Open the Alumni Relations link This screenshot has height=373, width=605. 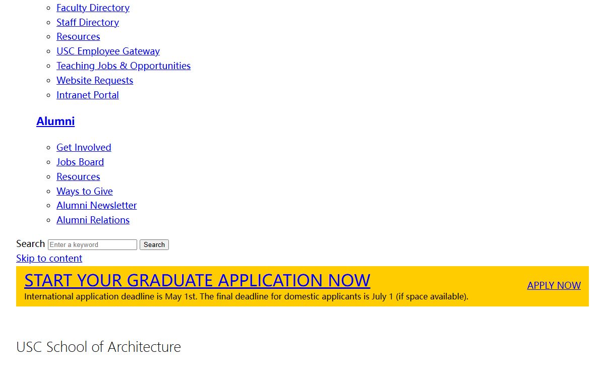tap(93, 220)
